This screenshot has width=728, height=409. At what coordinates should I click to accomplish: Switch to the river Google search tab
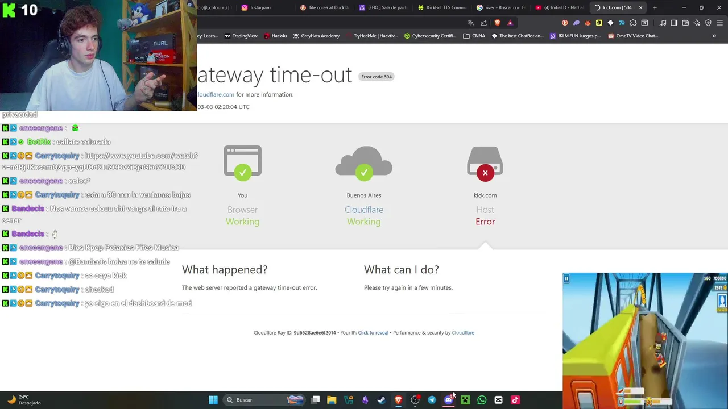502,7
